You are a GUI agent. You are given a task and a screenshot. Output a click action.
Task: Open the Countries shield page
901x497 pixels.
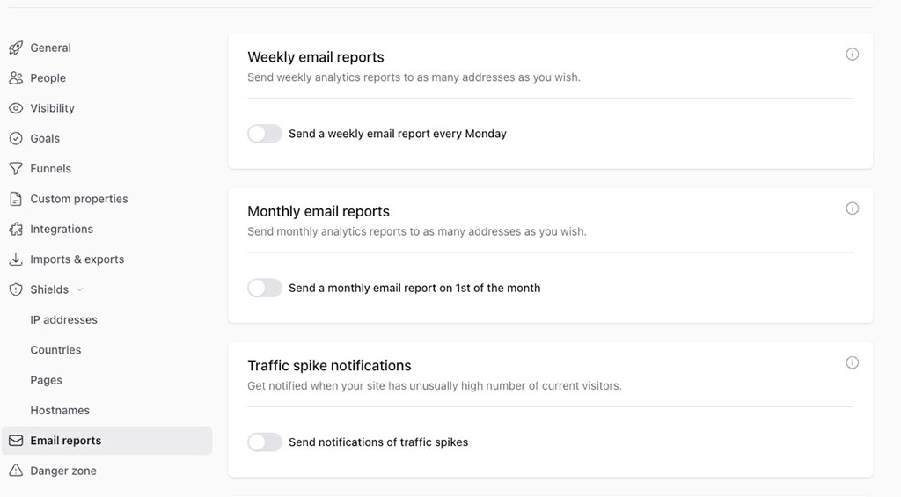pos(55,350)
